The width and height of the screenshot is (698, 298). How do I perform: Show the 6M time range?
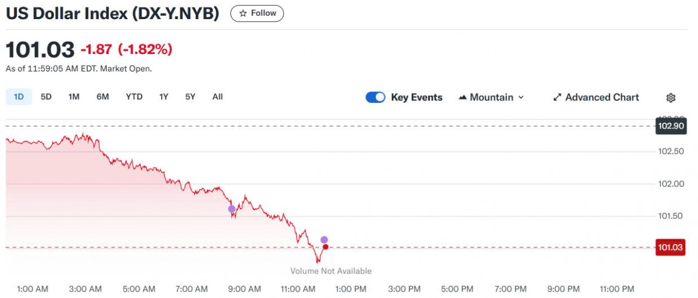point(102,97)
